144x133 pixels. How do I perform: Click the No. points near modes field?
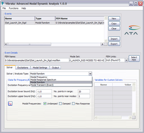click(84, 96)
